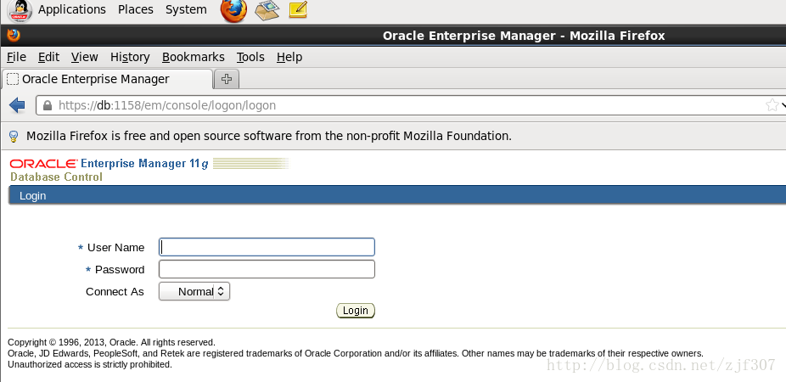Open the System menu
The image size is (786, 382).
click(186, 9)
